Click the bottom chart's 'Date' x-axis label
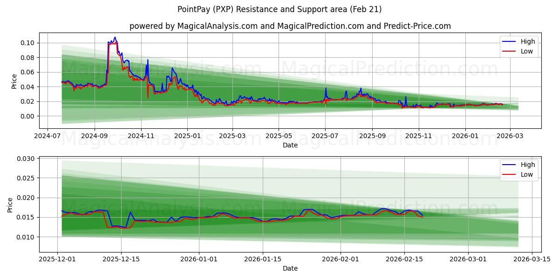The image size is (559, 279). (x=290, y=268)
